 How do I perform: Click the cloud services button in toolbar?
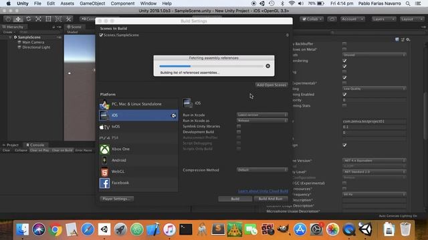(x=332, y=19)
